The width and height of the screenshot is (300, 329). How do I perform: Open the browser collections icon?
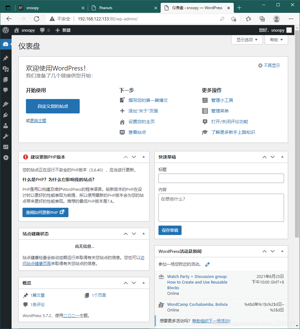pyautogui.click(x=262, y=19)
